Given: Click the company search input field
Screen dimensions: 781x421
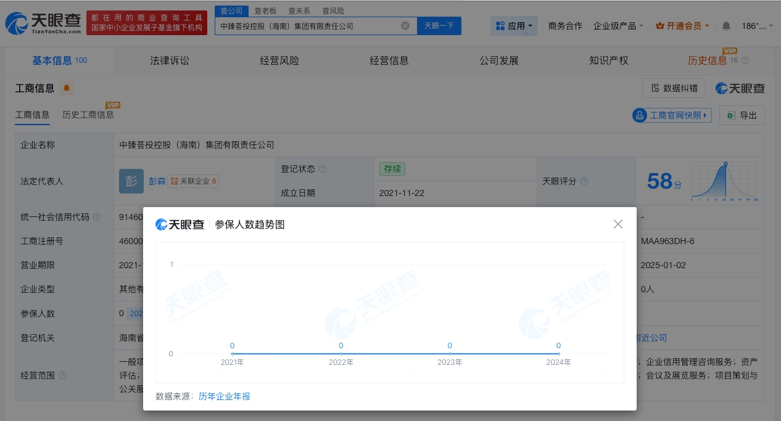Looking at the screenshot, I should [308, 26].
